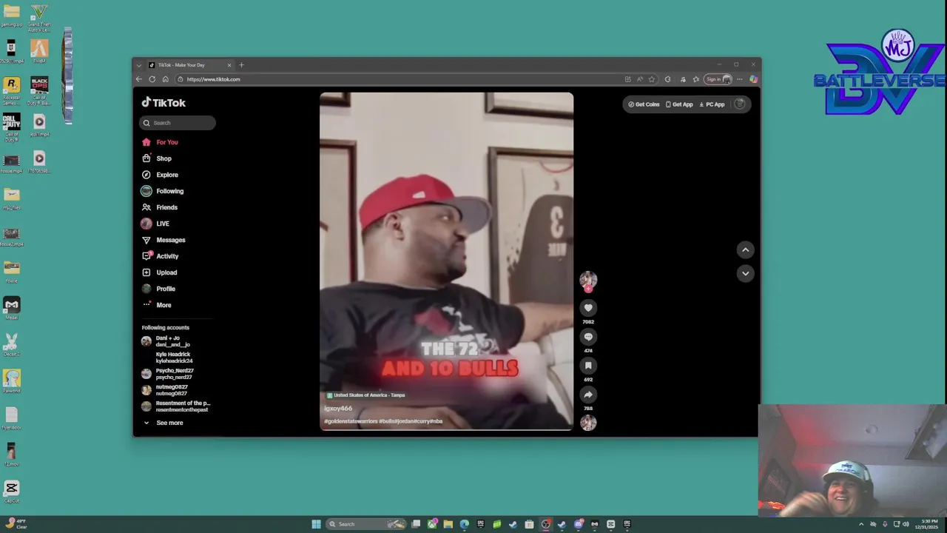947x533 pixels.
Task: Reload the TikTok page
Action: tap(152, 79)
